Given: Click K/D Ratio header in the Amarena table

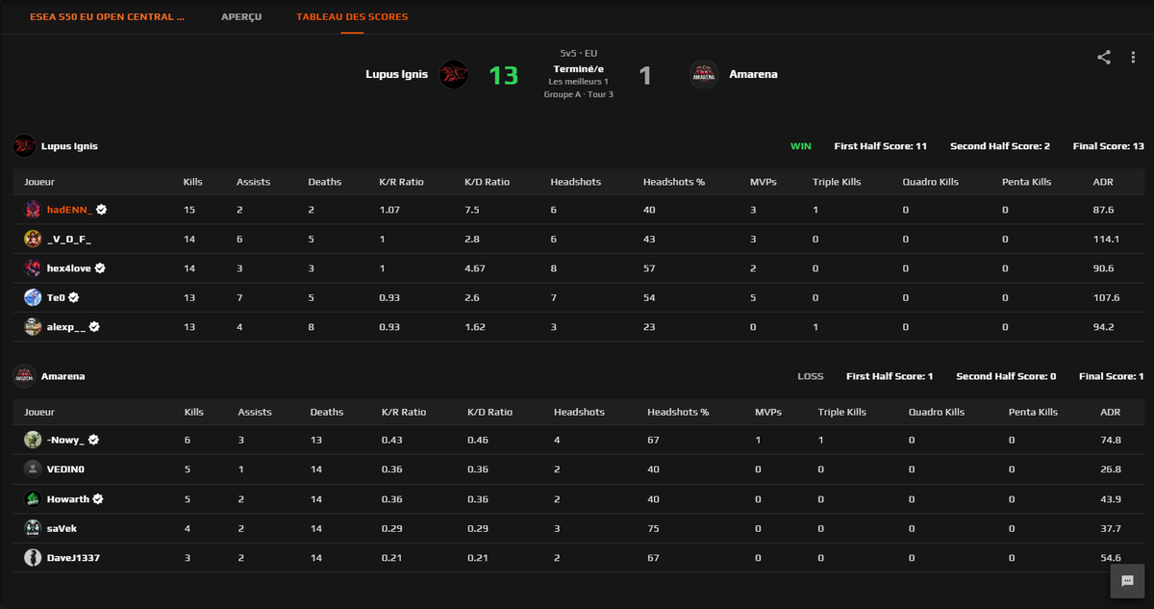Looking at the screenshot, I should (489, 412).
